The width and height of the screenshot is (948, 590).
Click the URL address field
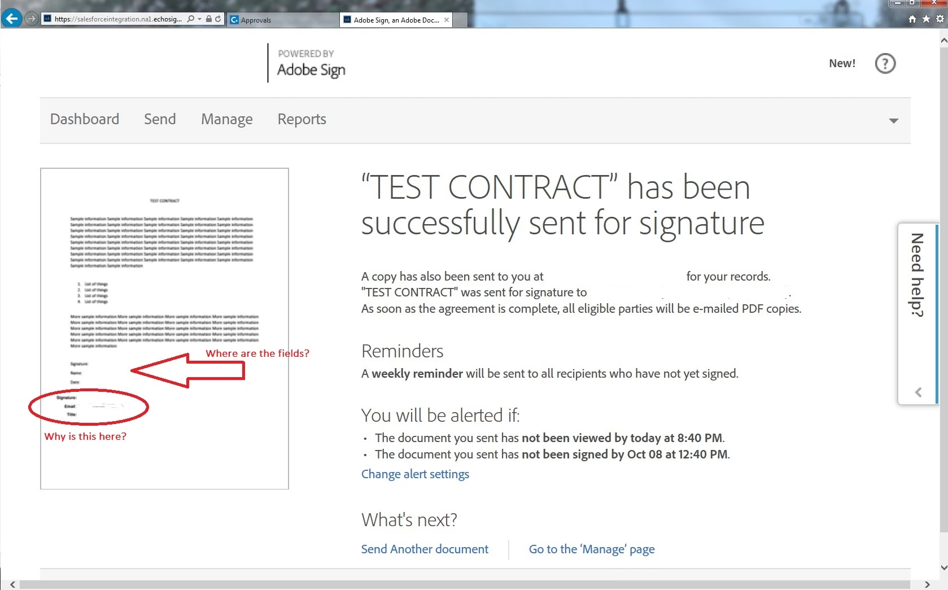(118, 19)
